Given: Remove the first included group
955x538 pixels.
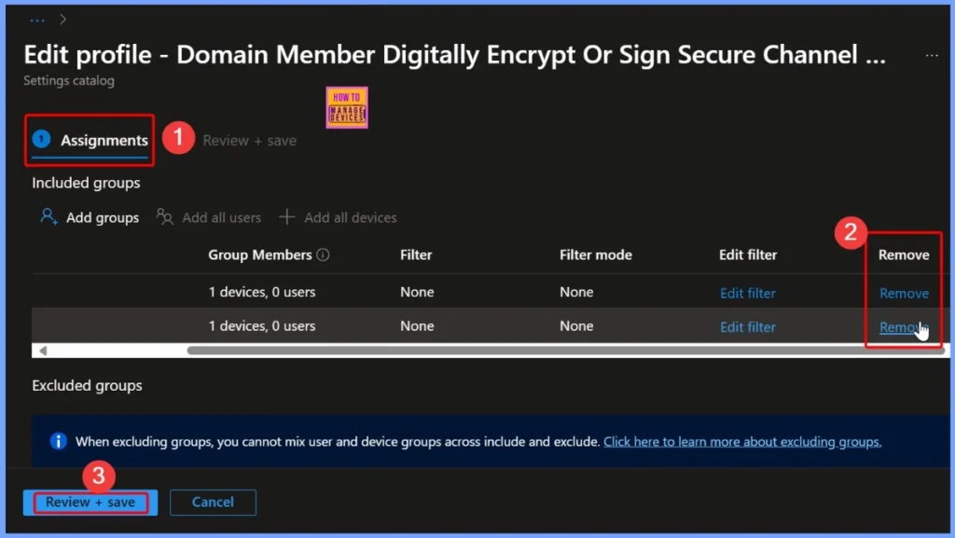Looking at the screenshot, I should click(x=903, y=292).
